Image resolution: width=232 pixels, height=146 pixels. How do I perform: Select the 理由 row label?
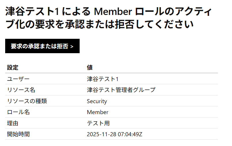pos(13,123)
